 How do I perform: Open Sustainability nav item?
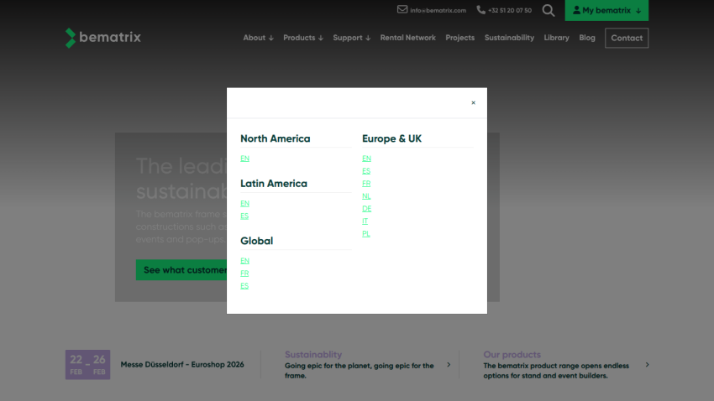pyautogui.click(x=509, y=38)
